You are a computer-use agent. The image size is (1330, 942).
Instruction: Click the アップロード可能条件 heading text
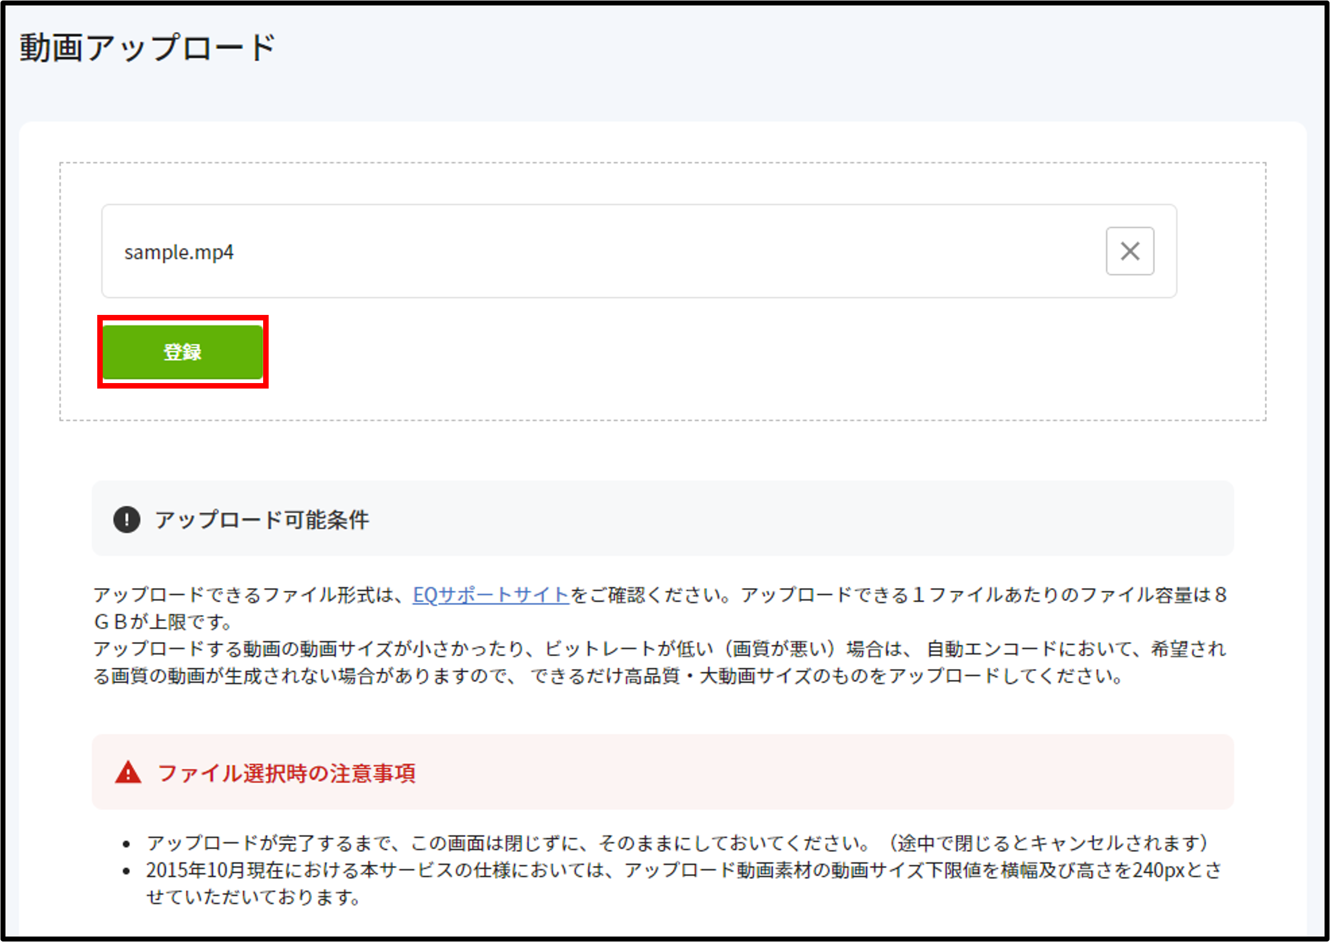pos(261,519)
